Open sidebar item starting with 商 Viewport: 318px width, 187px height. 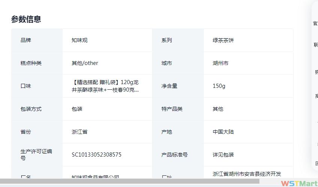point(316,96)
